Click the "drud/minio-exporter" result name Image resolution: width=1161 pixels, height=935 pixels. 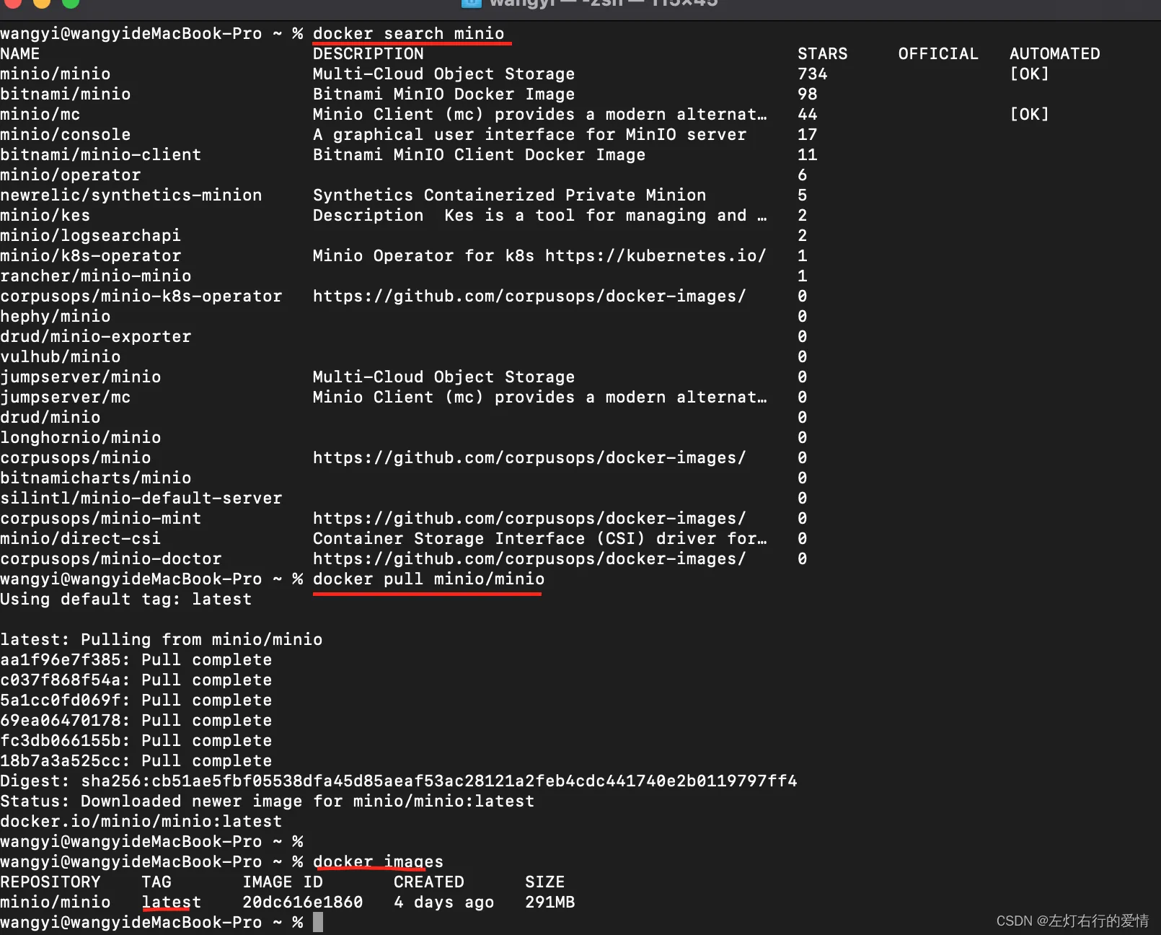(x=96, y=336)
